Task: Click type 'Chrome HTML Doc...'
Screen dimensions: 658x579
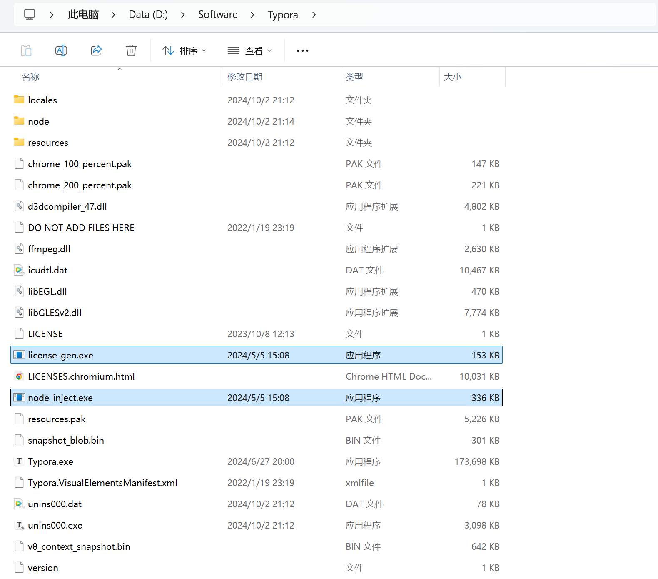Action: tap(389, 376)
